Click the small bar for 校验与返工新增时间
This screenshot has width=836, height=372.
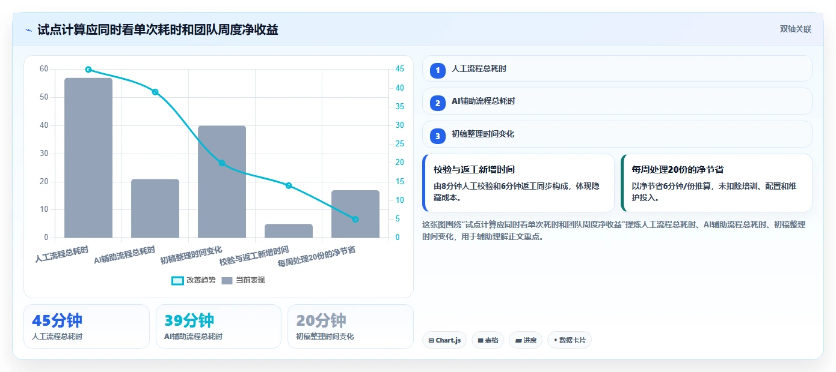289,231
